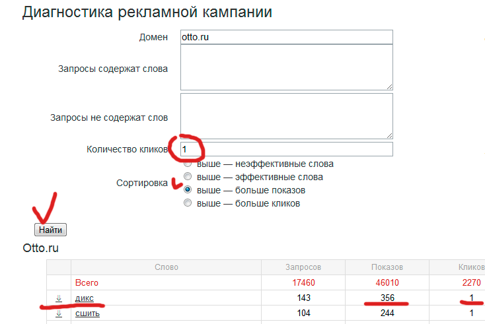Click the resize grip of 'Запросы не содержат слов' area
Image resolution: width=485 pixels, height=324 pixels.
(389, 135)
